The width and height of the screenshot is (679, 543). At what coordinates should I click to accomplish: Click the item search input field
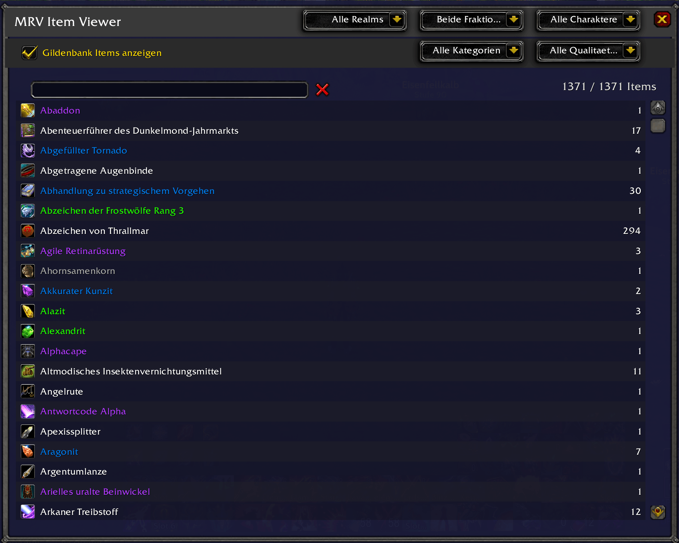[x=170, y=90]
